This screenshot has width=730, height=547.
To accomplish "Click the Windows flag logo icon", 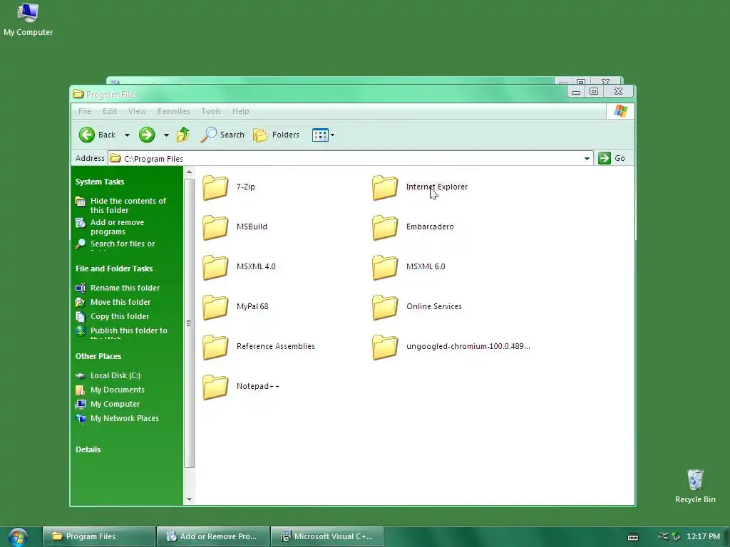I will coord(620,111).
